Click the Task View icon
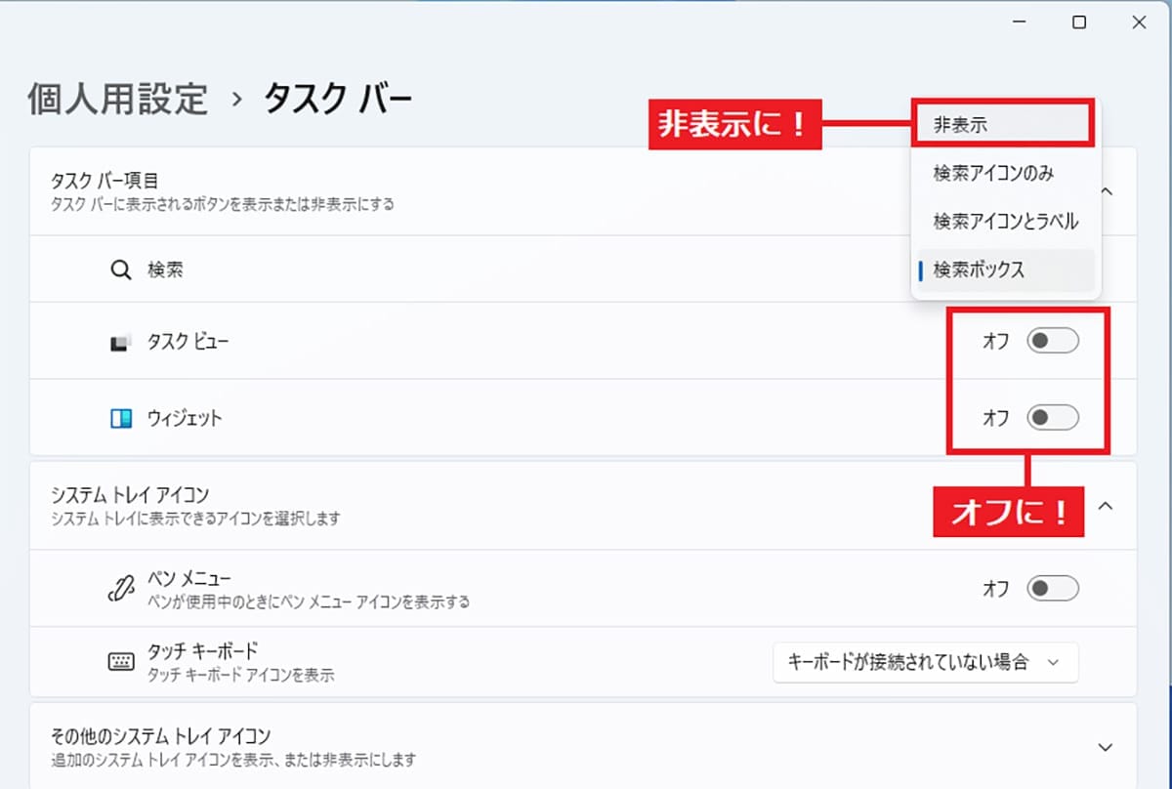Viewport: 1172px width, 789px height. pyautogui.click(x=119, y=342)
